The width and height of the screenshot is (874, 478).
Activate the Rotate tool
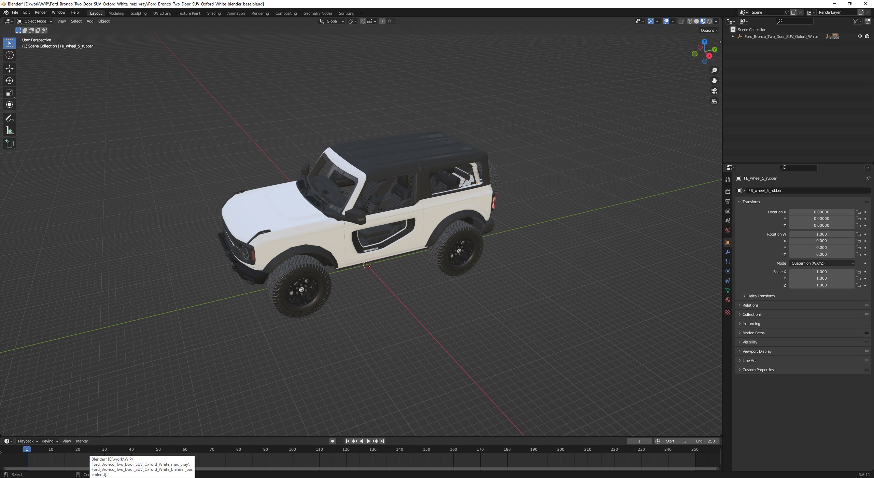coord(10,81)
